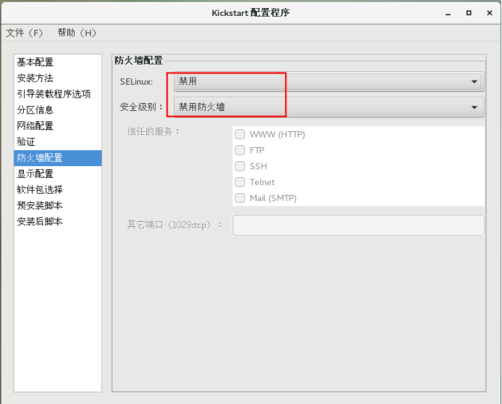Close the Kickstart 配置程序 window
Viewport: 502px width, 404px height.
click(490, 13)
